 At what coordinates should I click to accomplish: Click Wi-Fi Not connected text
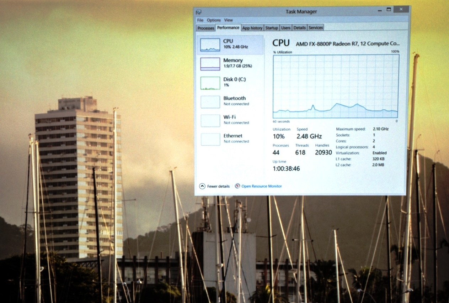[236, 120]
